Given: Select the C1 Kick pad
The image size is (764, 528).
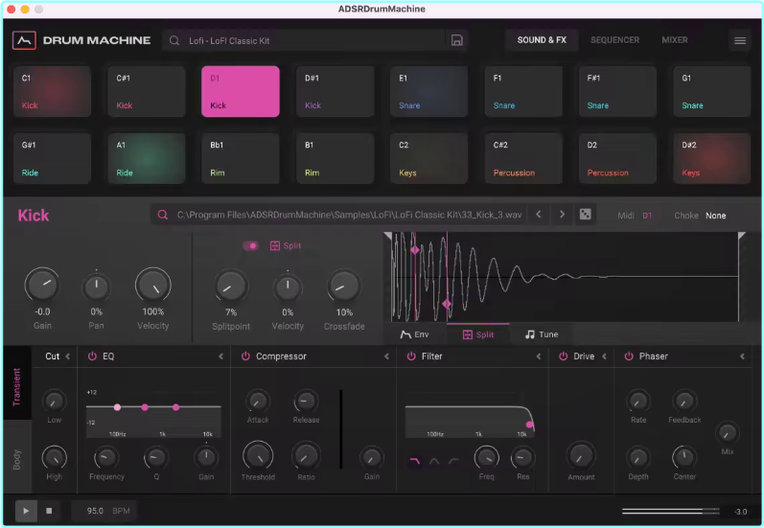Looking at the screenshot, I should [x=52, y=92].
